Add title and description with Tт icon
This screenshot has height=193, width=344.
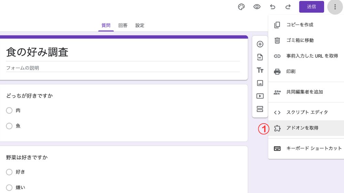point(260,70)
